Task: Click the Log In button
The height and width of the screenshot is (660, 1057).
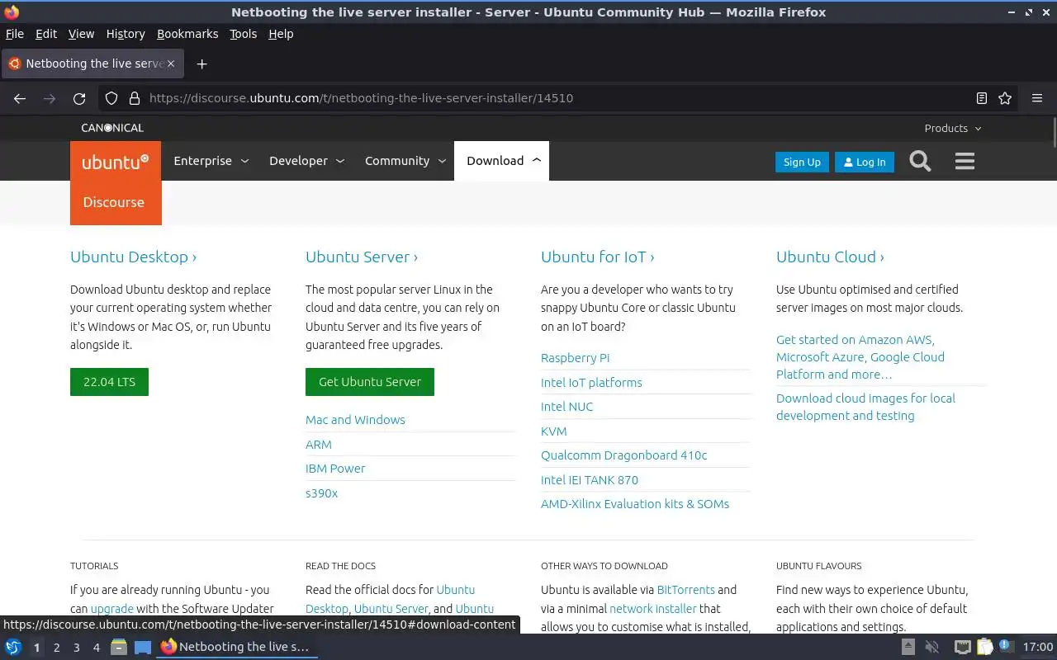Action: (865, 162)
